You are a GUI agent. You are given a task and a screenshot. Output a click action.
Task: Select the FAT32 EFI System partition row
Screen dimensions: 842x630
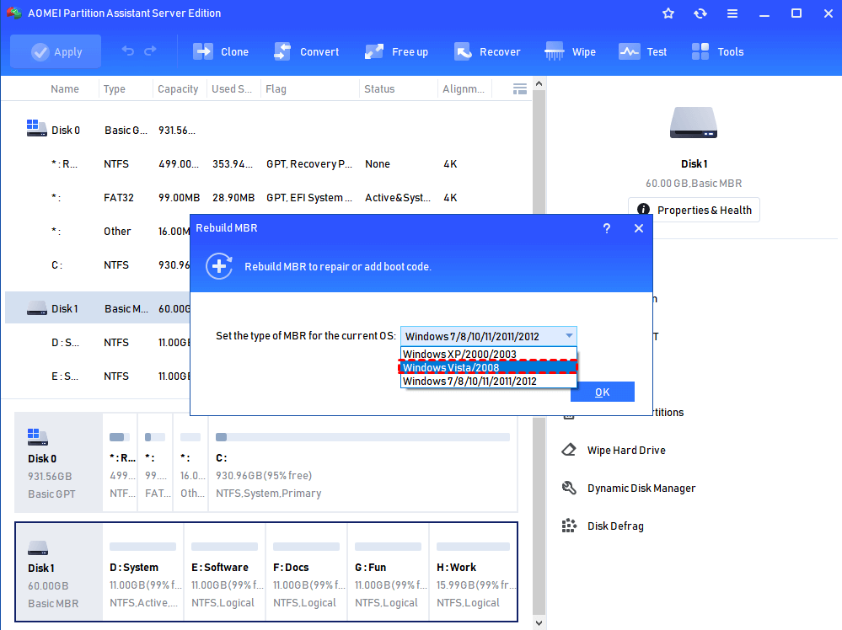pyautogui.click(x=267, y=197)
